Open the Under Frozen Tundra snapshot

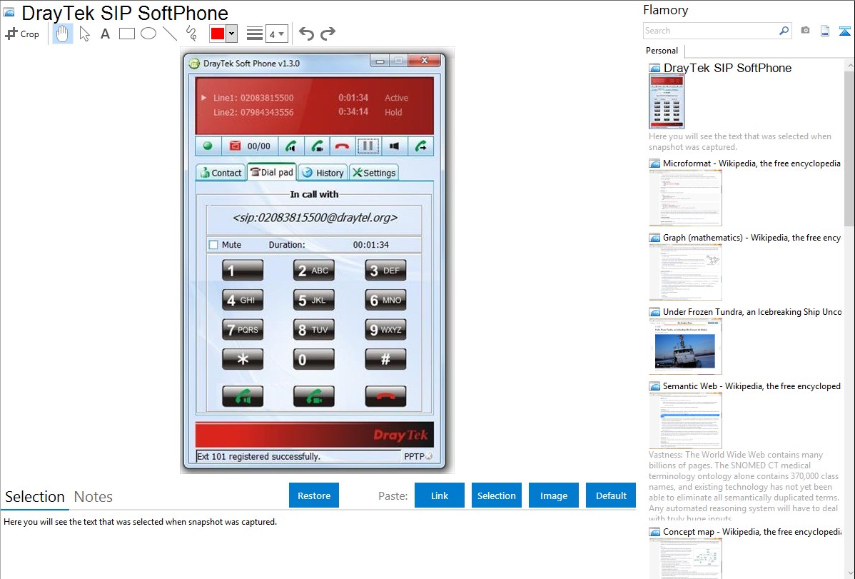coord(685,346)
